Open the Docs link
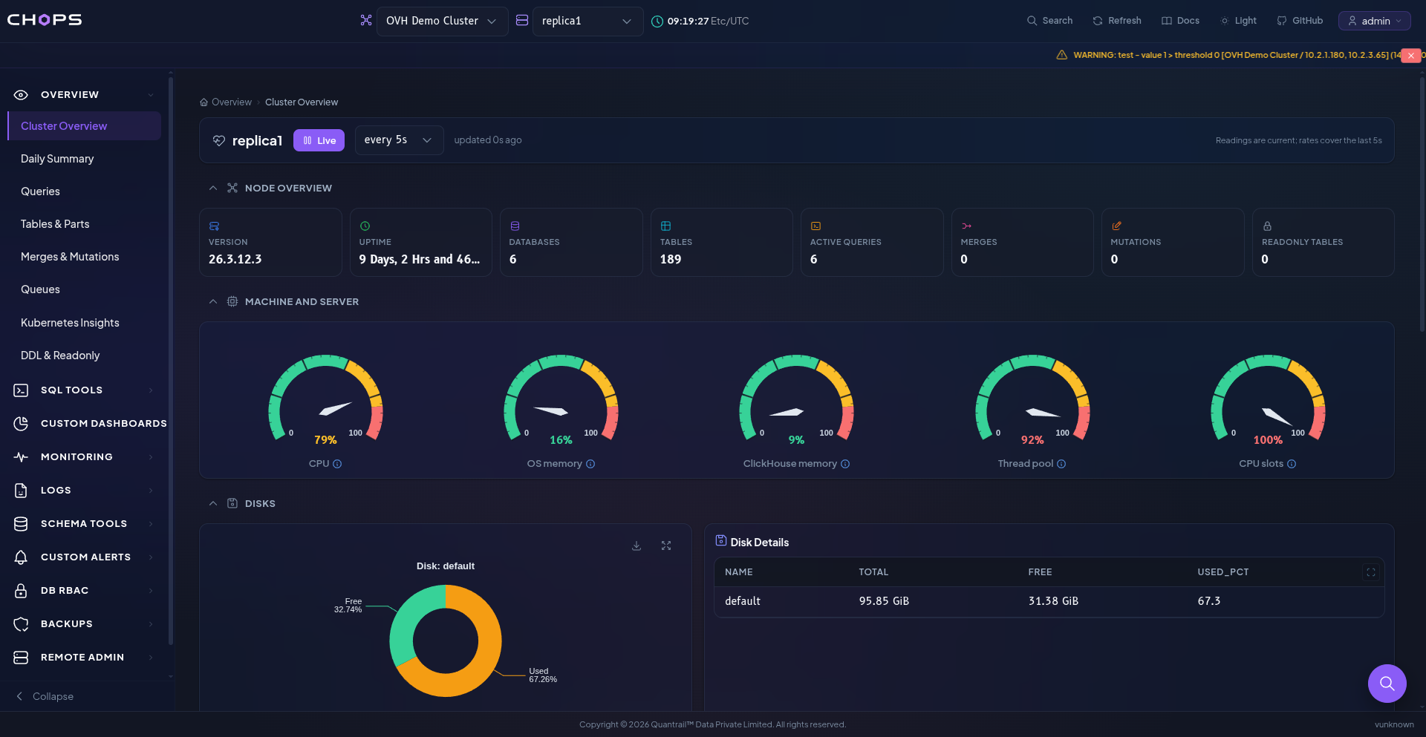Image resolution: width=1426 pixels, height=737 pixels. pyautogui.click(x=1180, y=21)
